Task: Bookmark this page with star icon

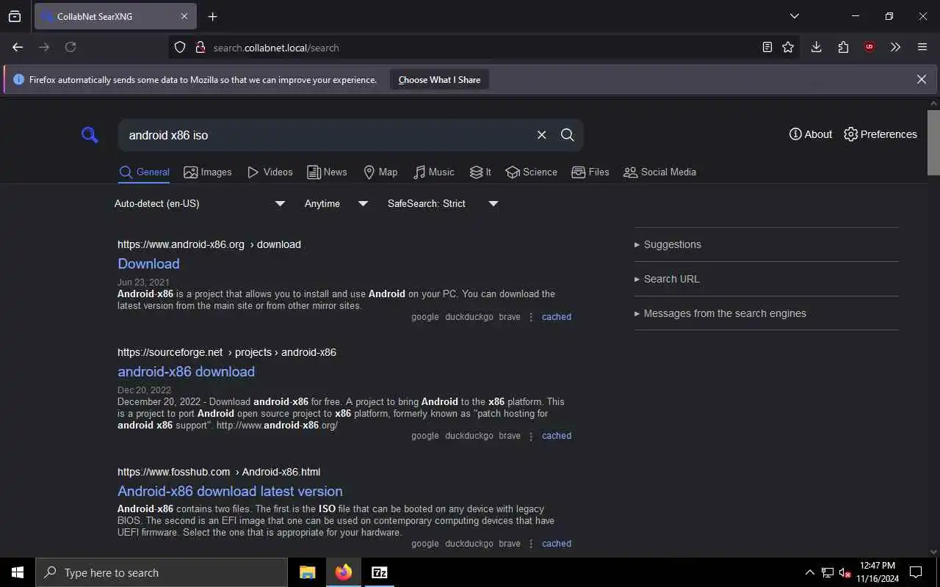Action: [x=788, y=47]
